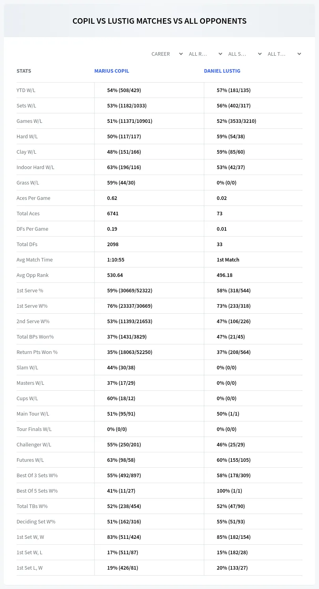
Task: Click the chevron arrow beside CAREER
Action: coord(181,54)
